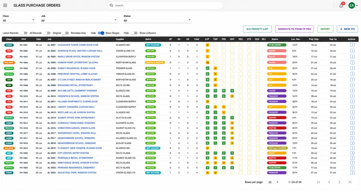
Task: Open actions menu for PO-1003
Action: [x=352, y=57]
